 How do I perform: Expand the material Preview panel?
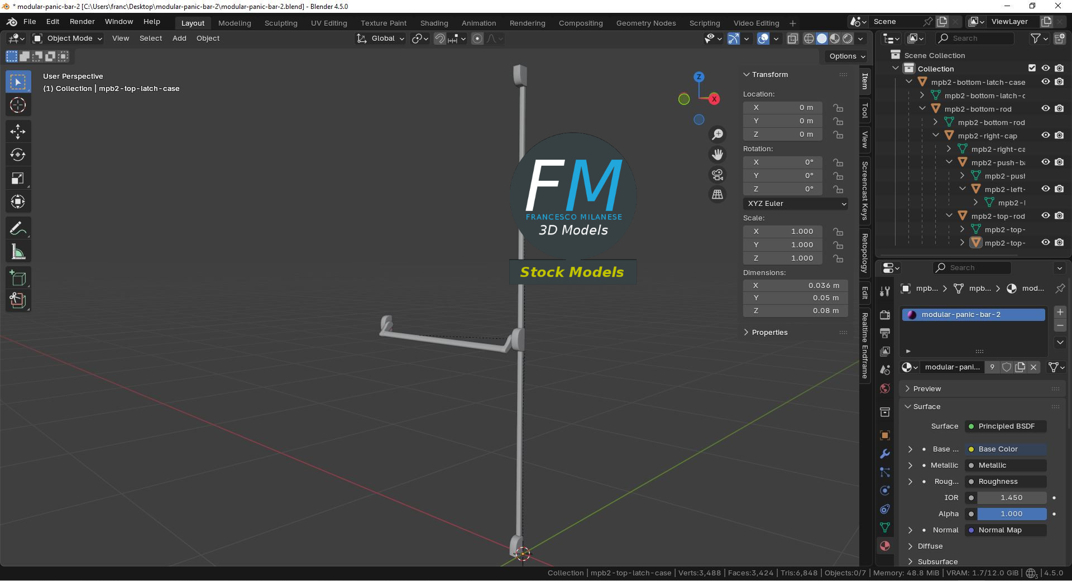[908, 389]
